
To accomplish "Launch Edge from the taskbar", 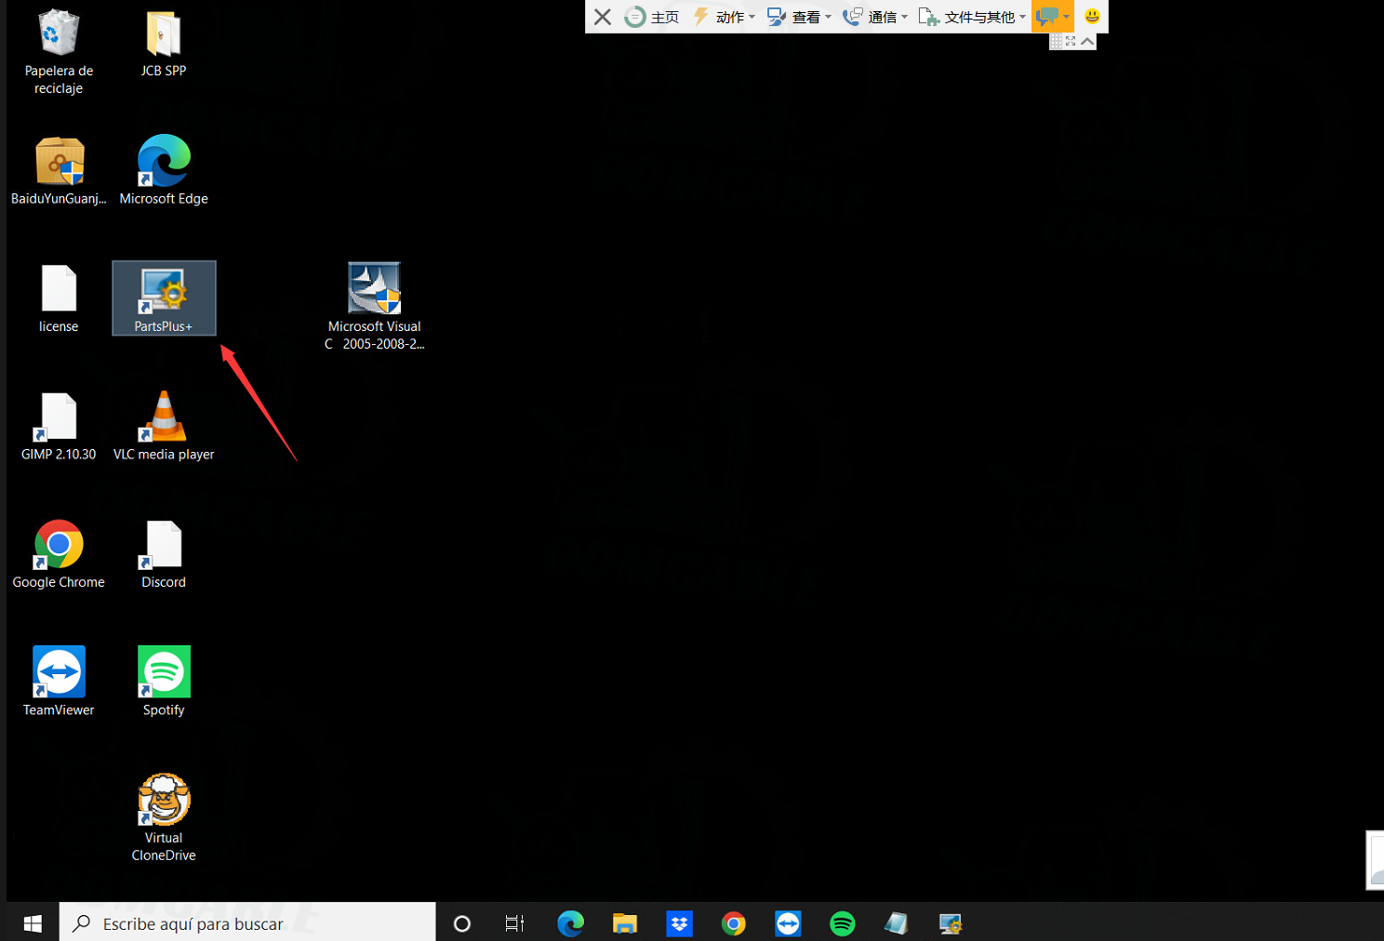I will (570, 923).
